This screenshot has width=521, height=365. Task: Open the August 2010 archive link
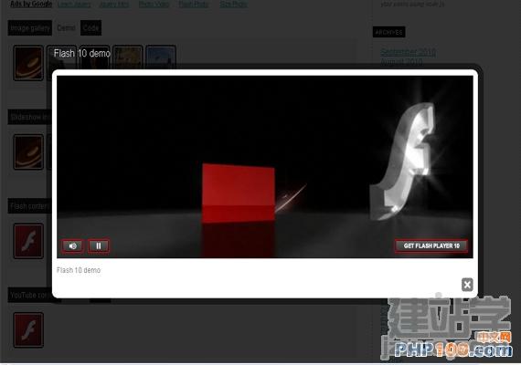(x=401, y=61)
